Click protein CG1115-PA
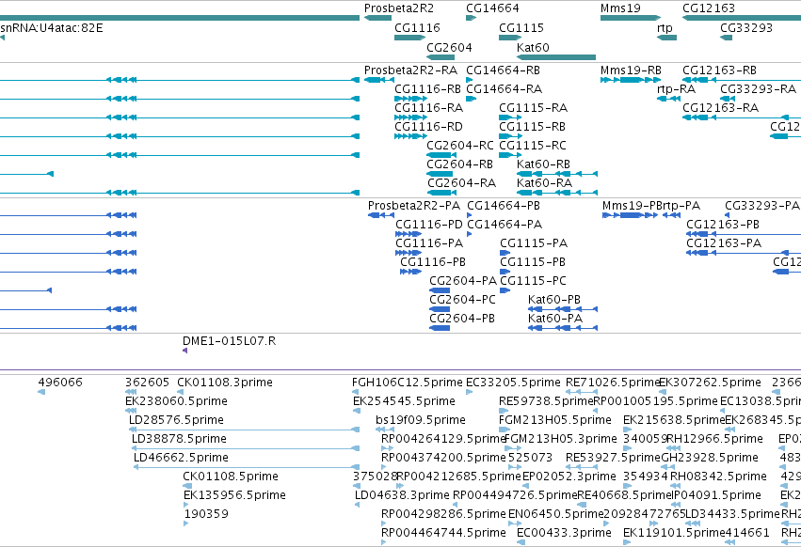This screenshot has width=801, height=547. tap(534, 243)
